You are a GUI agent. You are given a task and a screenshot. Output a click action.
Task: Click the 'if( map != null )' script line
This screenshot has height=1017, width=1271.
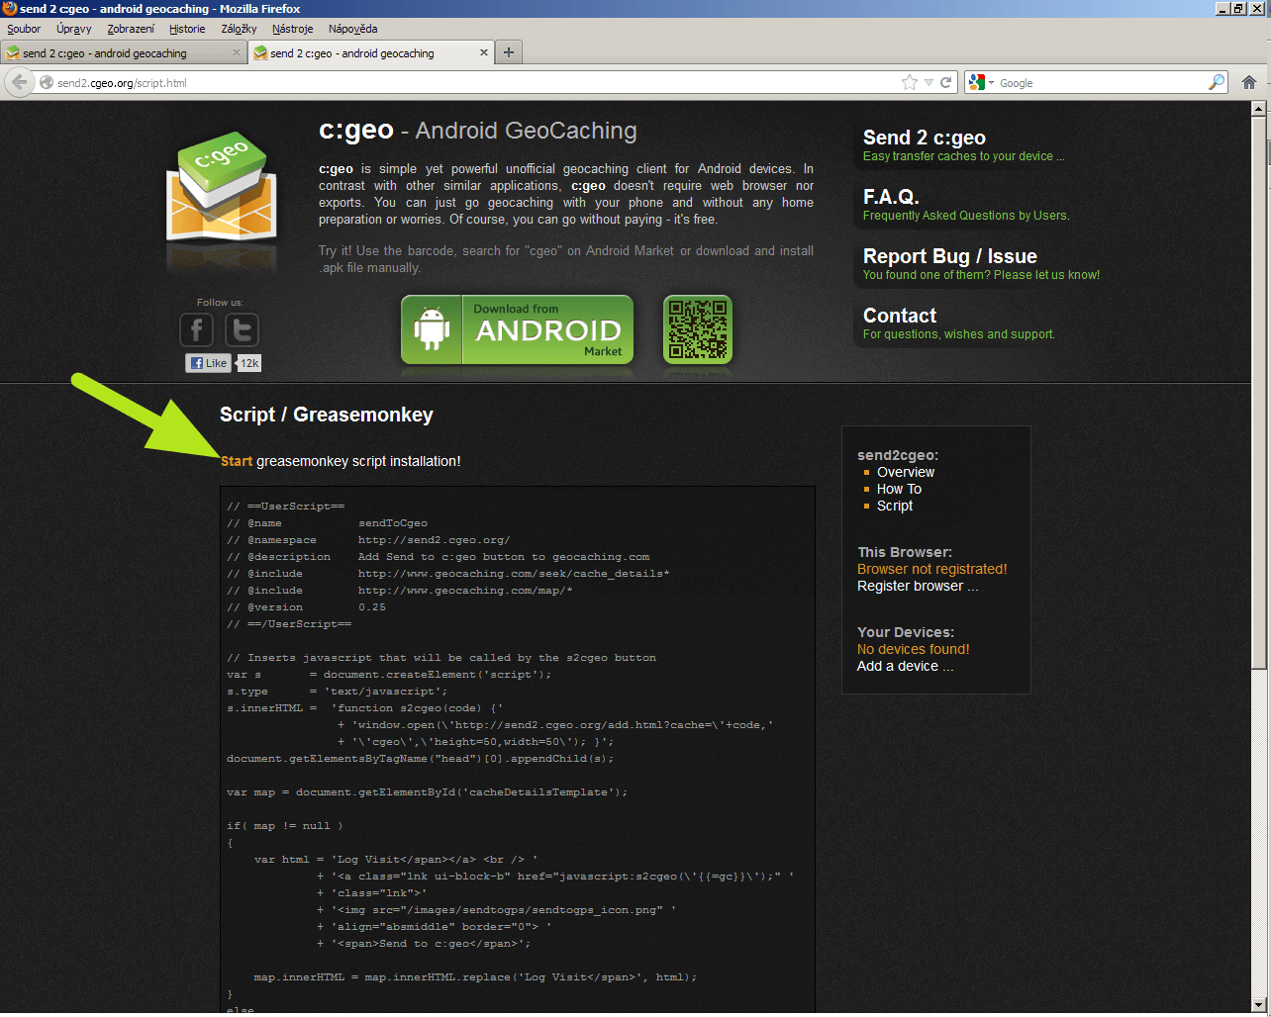coord(285,826)
